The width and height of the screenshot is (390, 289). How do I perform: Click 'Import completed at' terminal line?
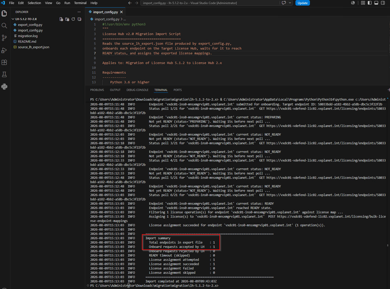pos(181,281)
